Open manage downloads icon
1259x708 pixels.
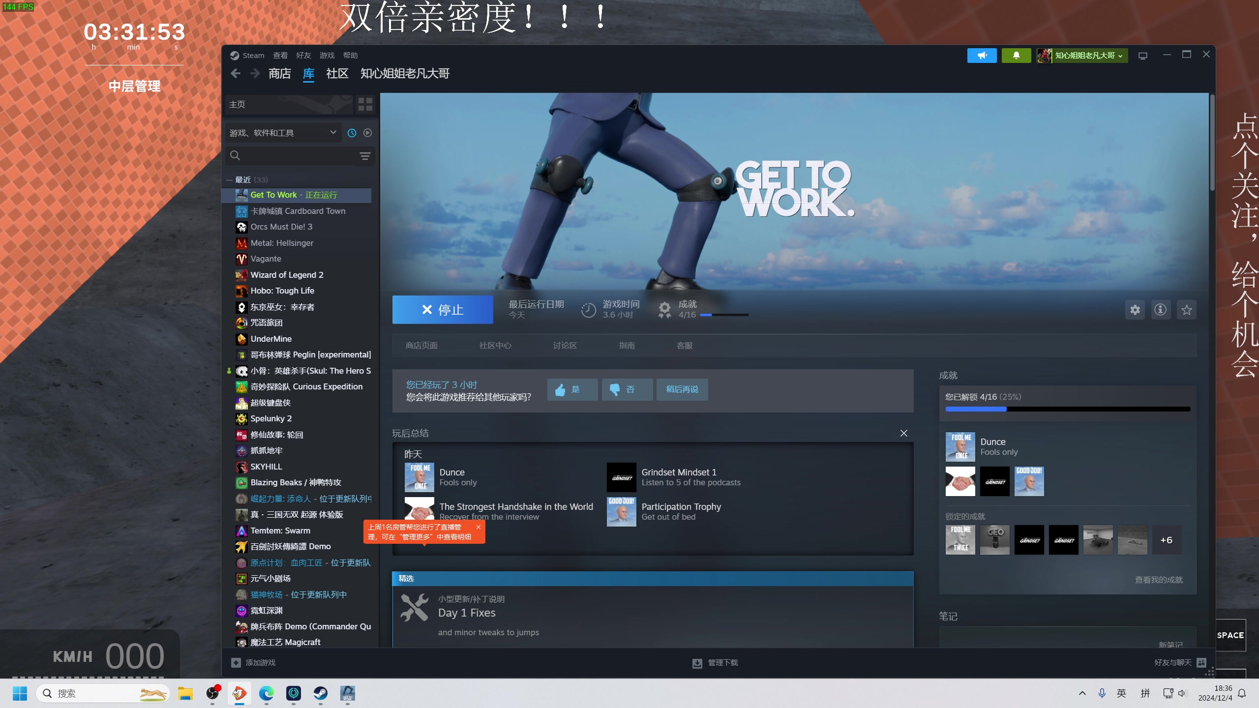click(x=697, y=663)
